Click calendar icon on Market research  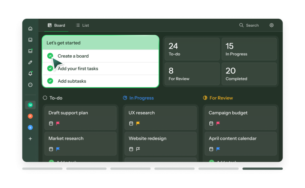pyautogui.click(x=51, y=149)
